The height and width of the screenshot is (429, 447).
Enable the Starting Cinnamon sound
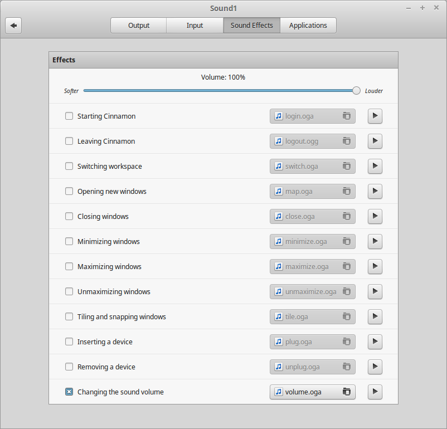click(x=69, y=116)
